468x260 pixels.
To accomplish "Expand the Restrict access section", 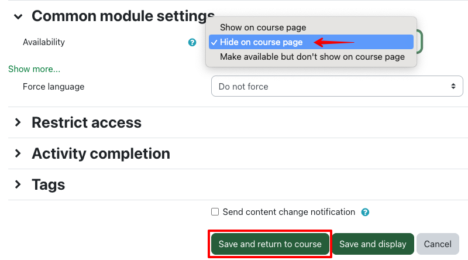I will coord(18,122).
